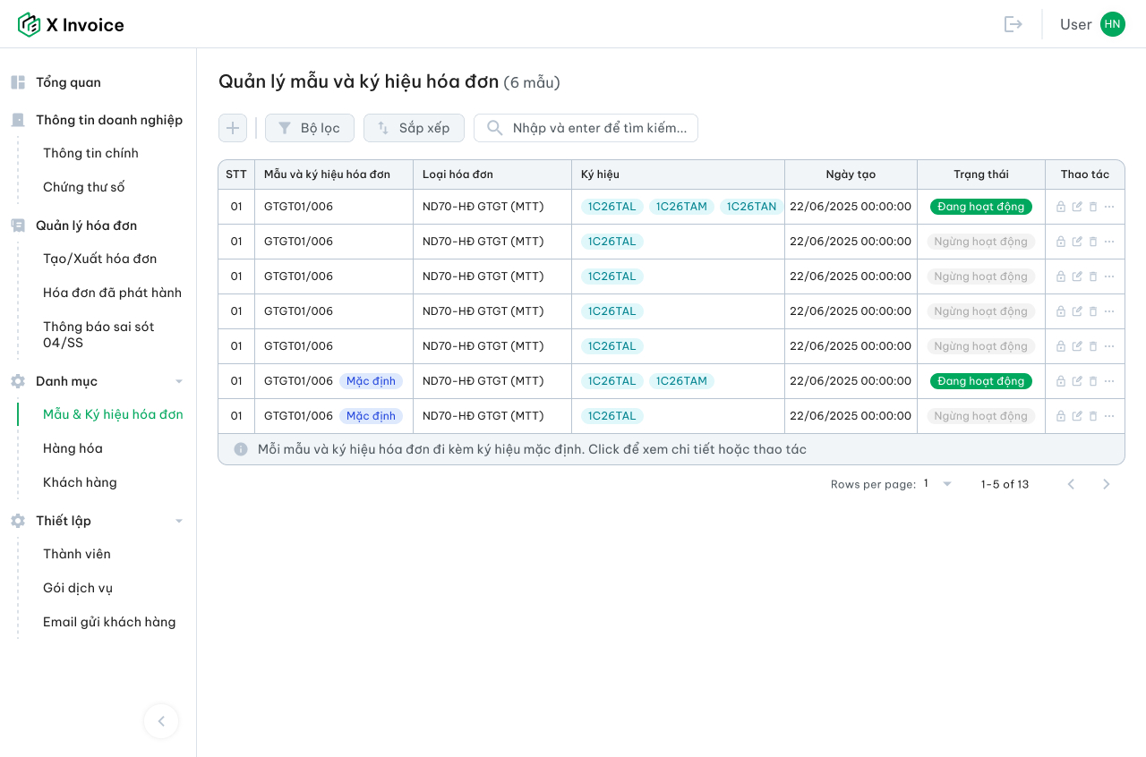Focus the search input field
Image resolution: width=1146 pixels, height=757 pixels.
click(598, 128)
